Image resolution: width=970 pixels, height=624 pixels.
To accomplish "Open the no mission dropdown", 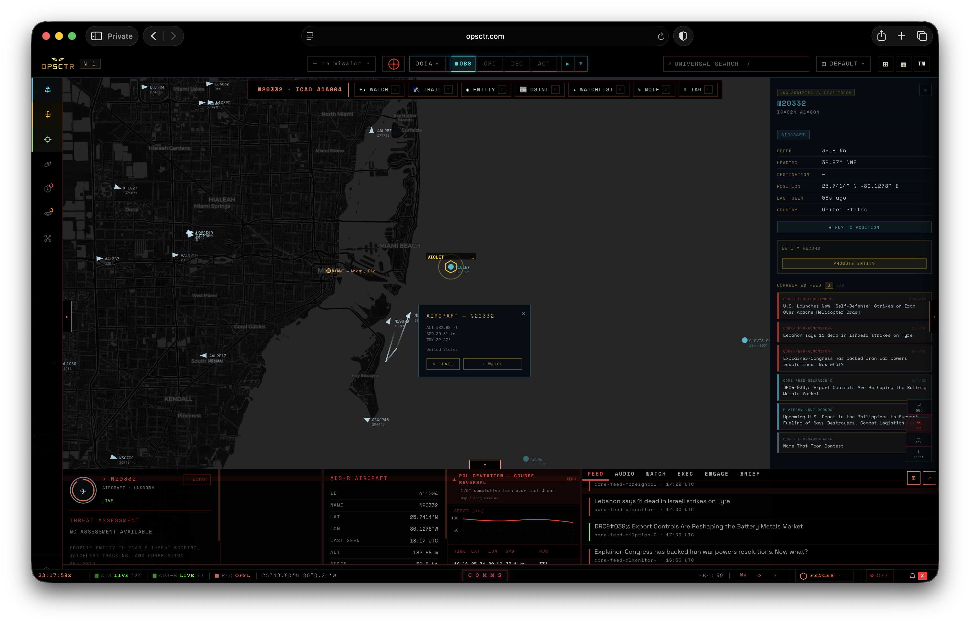I will tap(342, 64).
